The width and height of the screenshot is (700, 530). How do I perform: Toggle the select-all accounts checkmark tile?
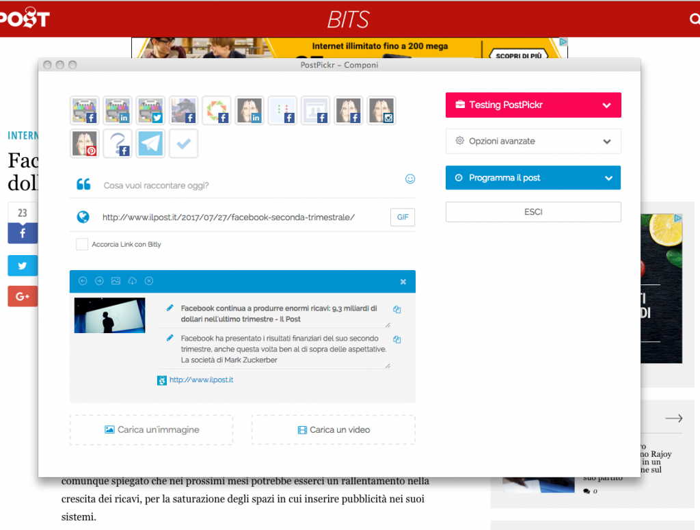coord(183,144)
